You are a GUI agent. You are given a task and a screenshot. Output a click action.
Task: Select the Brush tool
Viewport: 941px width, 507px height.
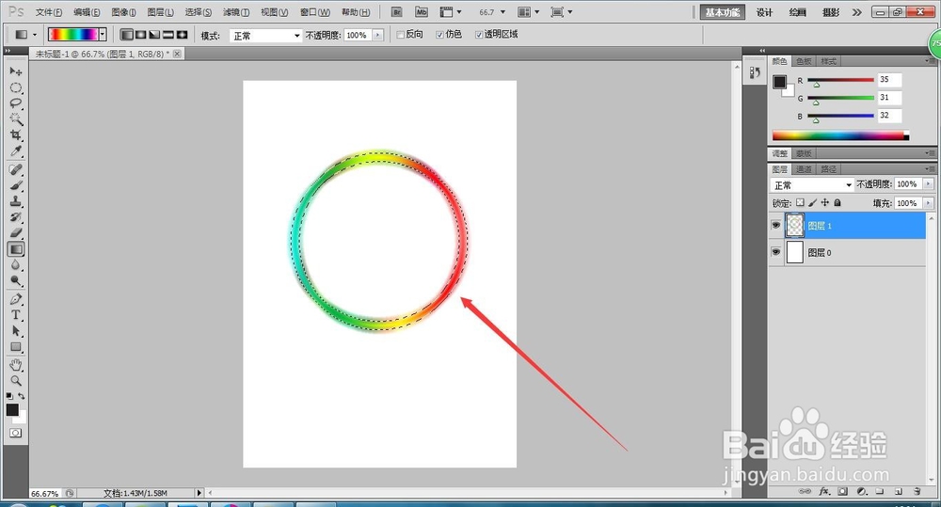[x=16, y=185]
